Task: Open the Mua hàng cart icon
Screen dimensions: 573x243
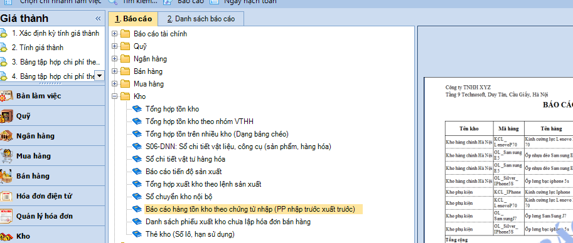Action: [6, 156]
